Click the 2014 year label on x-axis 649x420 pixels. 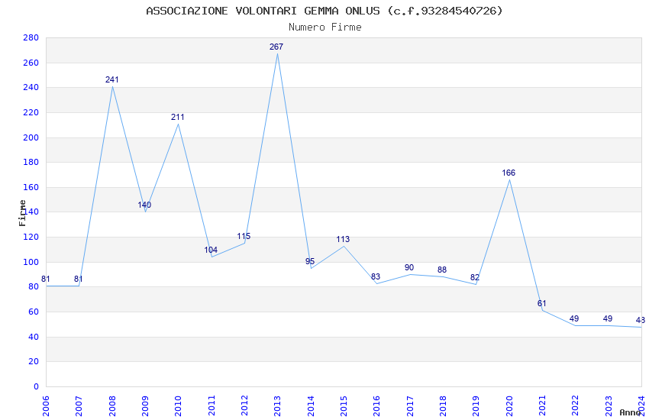[x=311, y=406]
